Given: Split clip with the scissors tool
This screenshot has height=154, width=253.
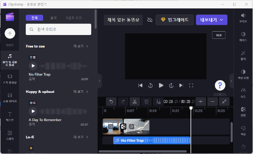Looking at the screenshot, I should pos(135,102).
